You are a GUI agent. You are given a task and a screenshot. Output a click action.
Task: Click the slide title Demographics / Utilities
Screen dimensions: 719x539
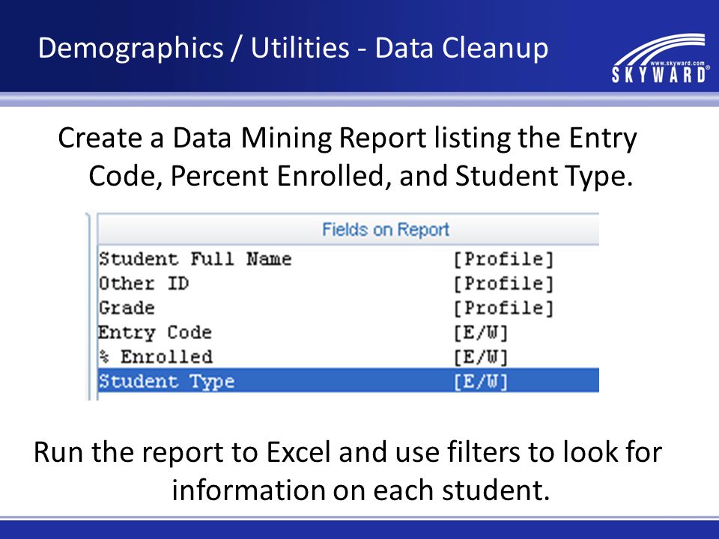(x=193, y=48)
